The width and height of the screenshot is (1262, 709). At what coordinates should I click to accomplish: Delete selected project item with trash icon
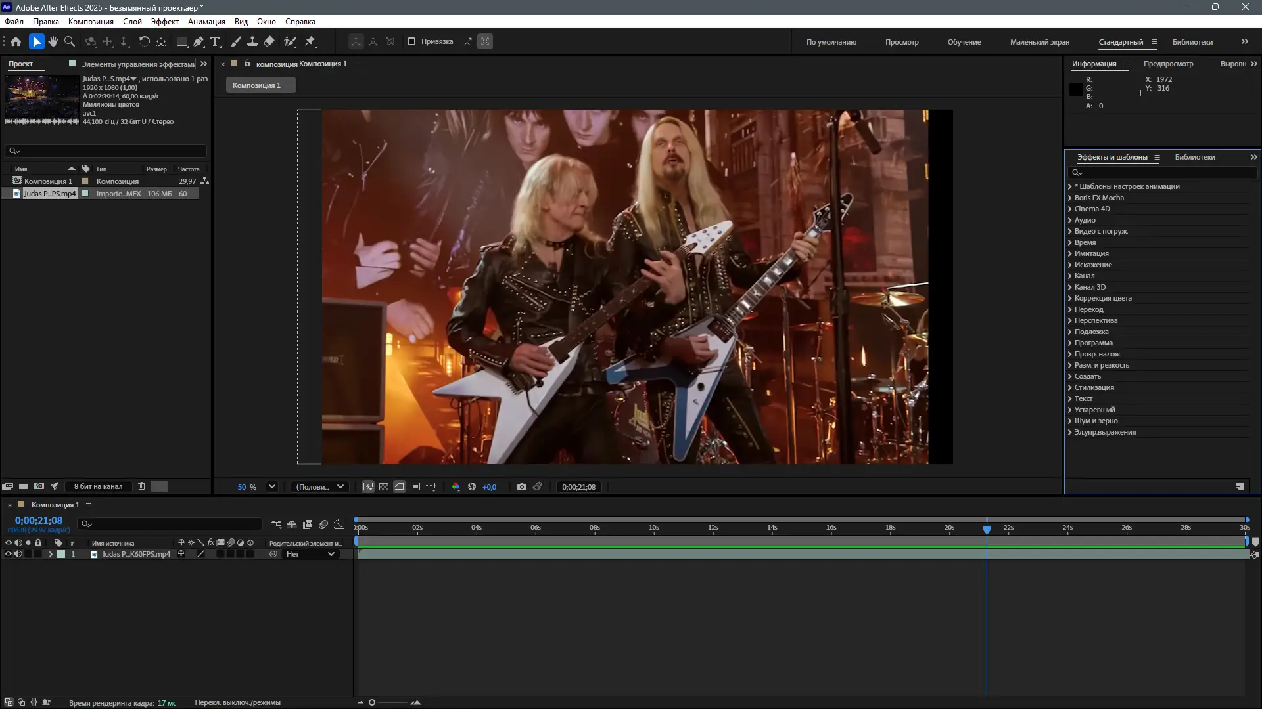click(x=141, y=486)
